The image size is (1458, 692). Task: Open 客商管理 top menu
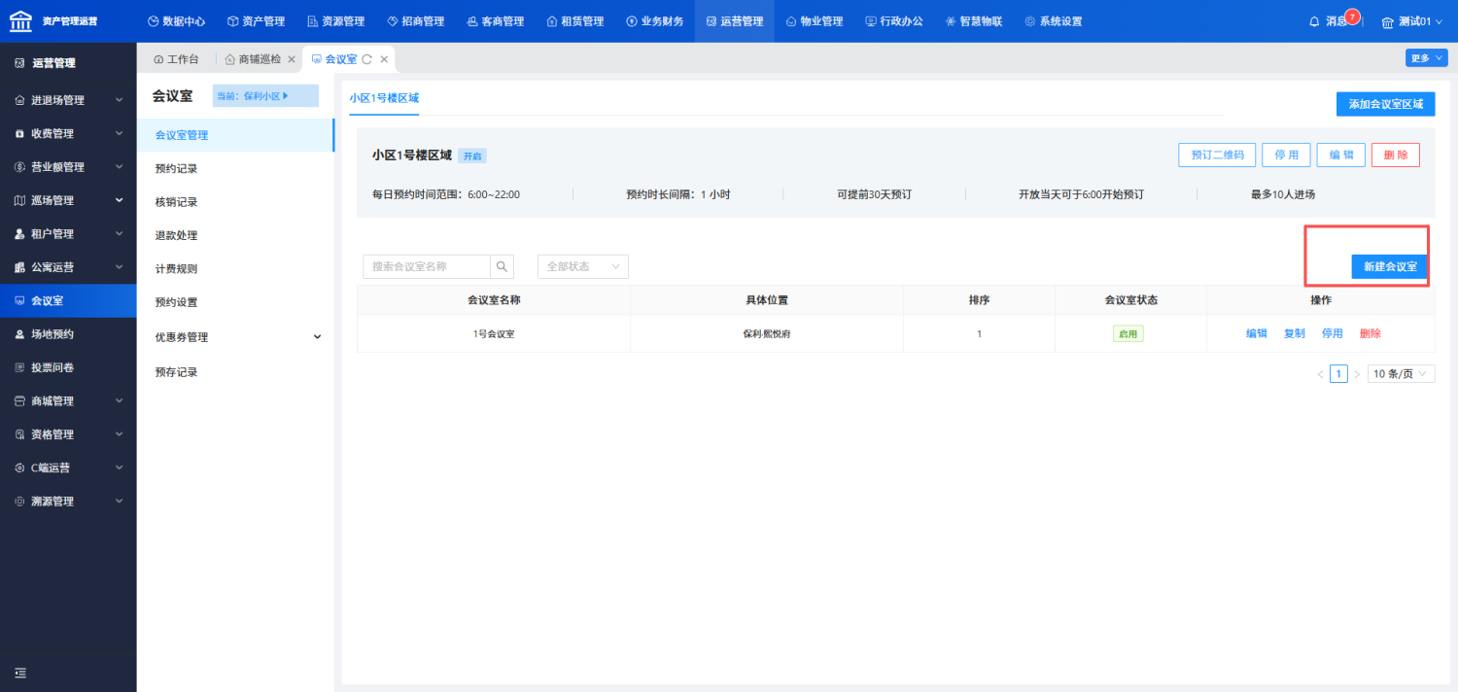[495, 21]
